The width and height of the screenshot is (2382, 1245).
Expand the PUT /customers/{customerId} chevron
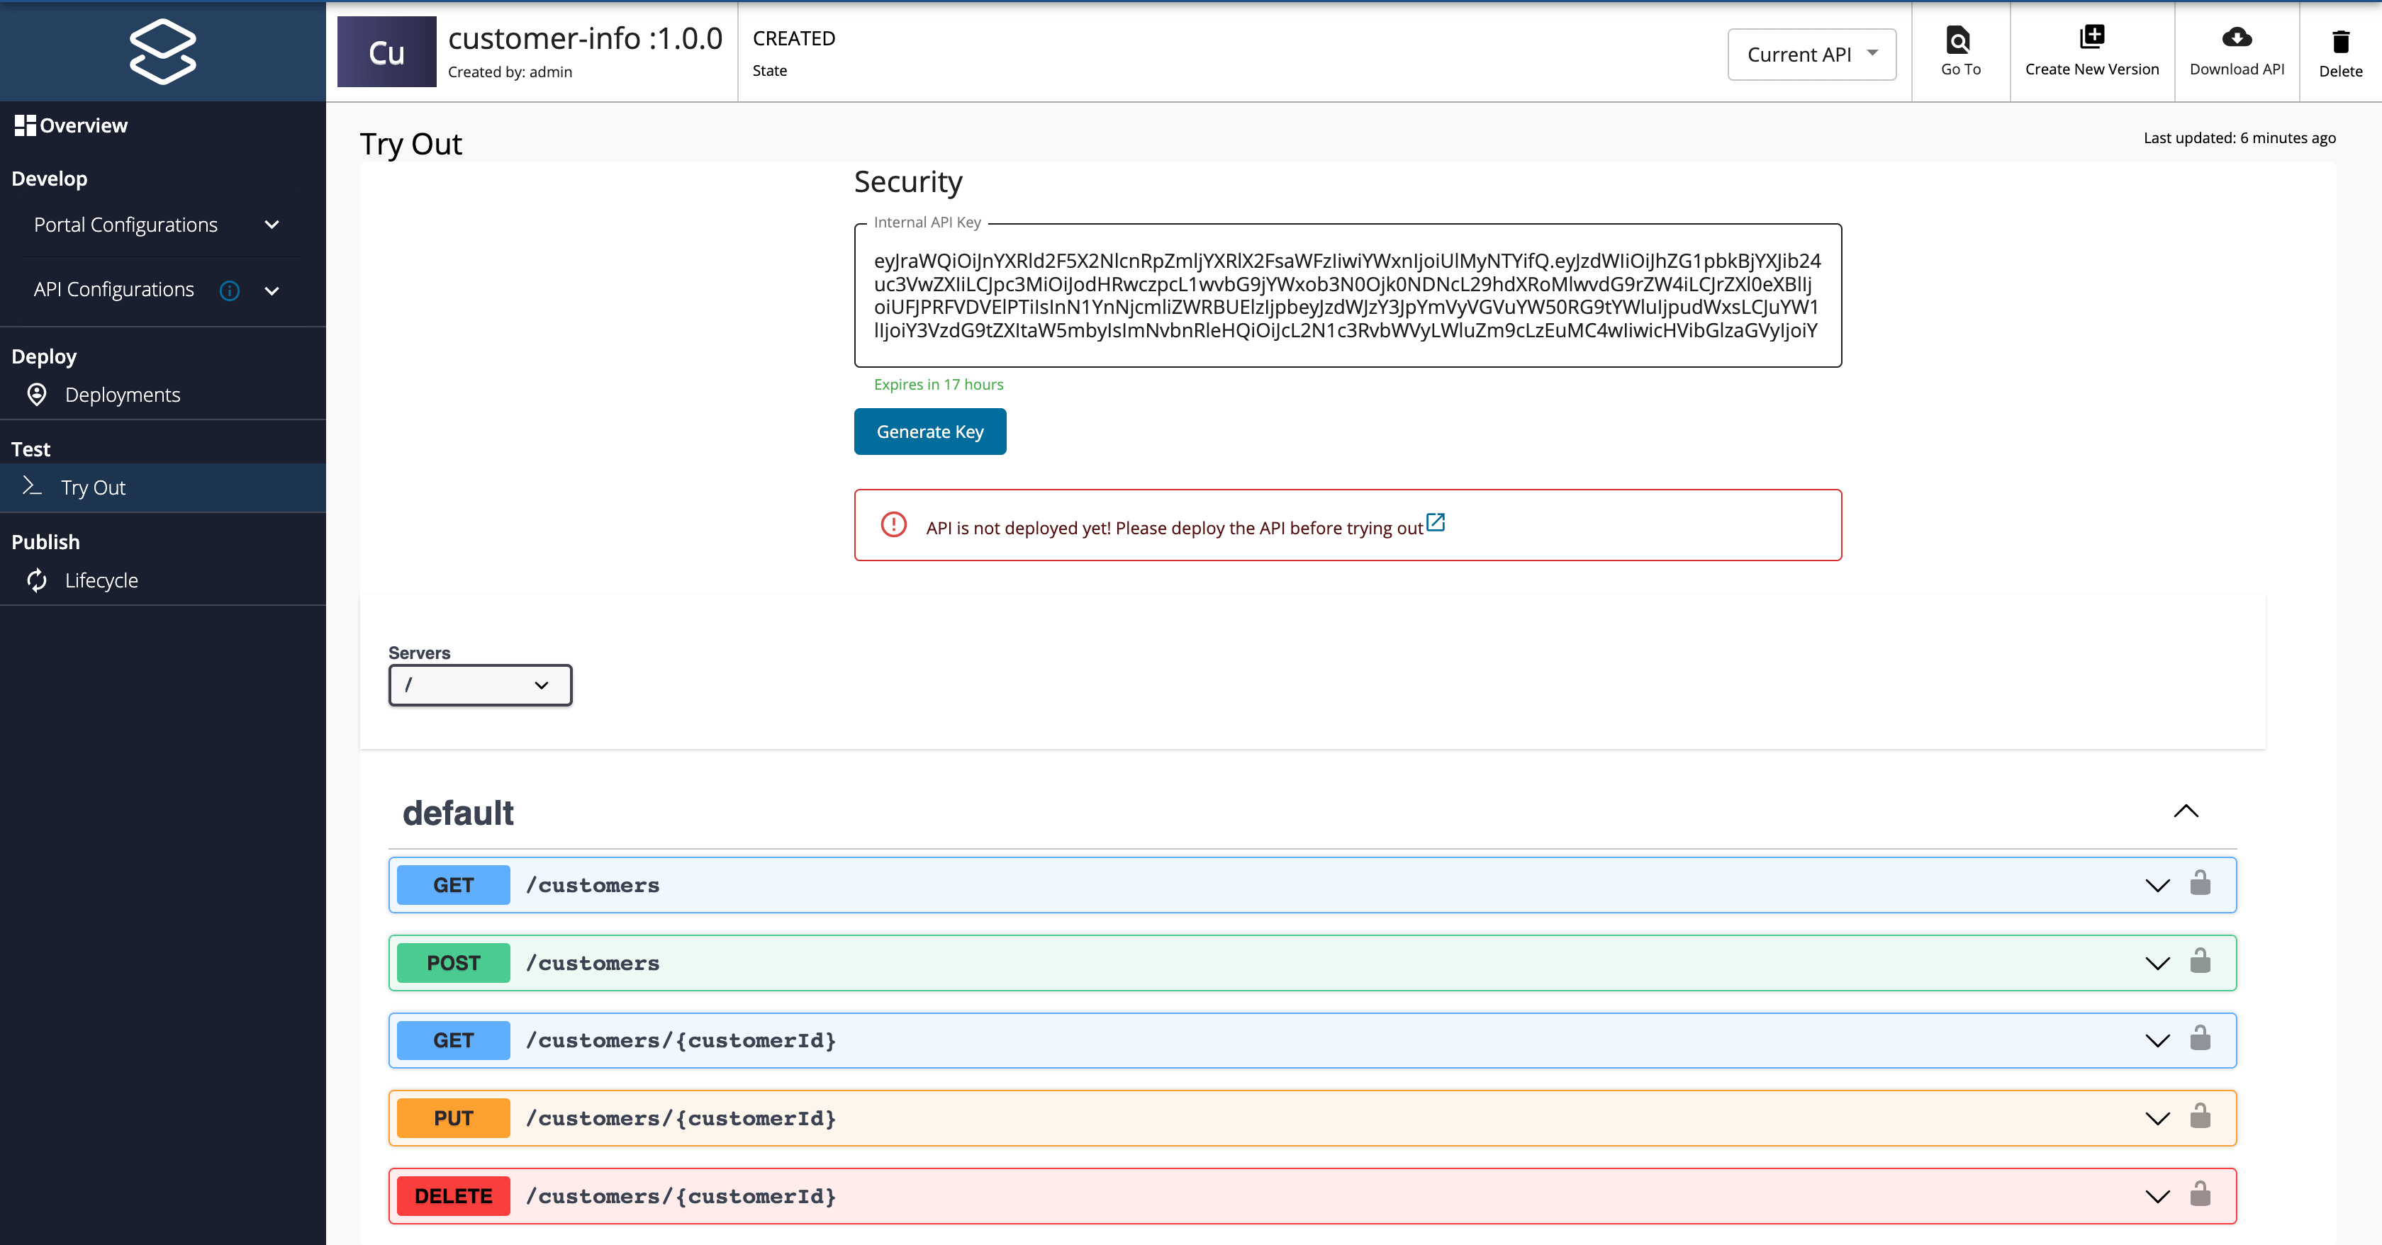tap(2157, 1118)
